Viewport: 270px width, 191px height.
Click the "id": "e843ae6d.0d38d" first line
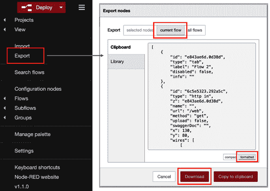(x=197, y=57)
